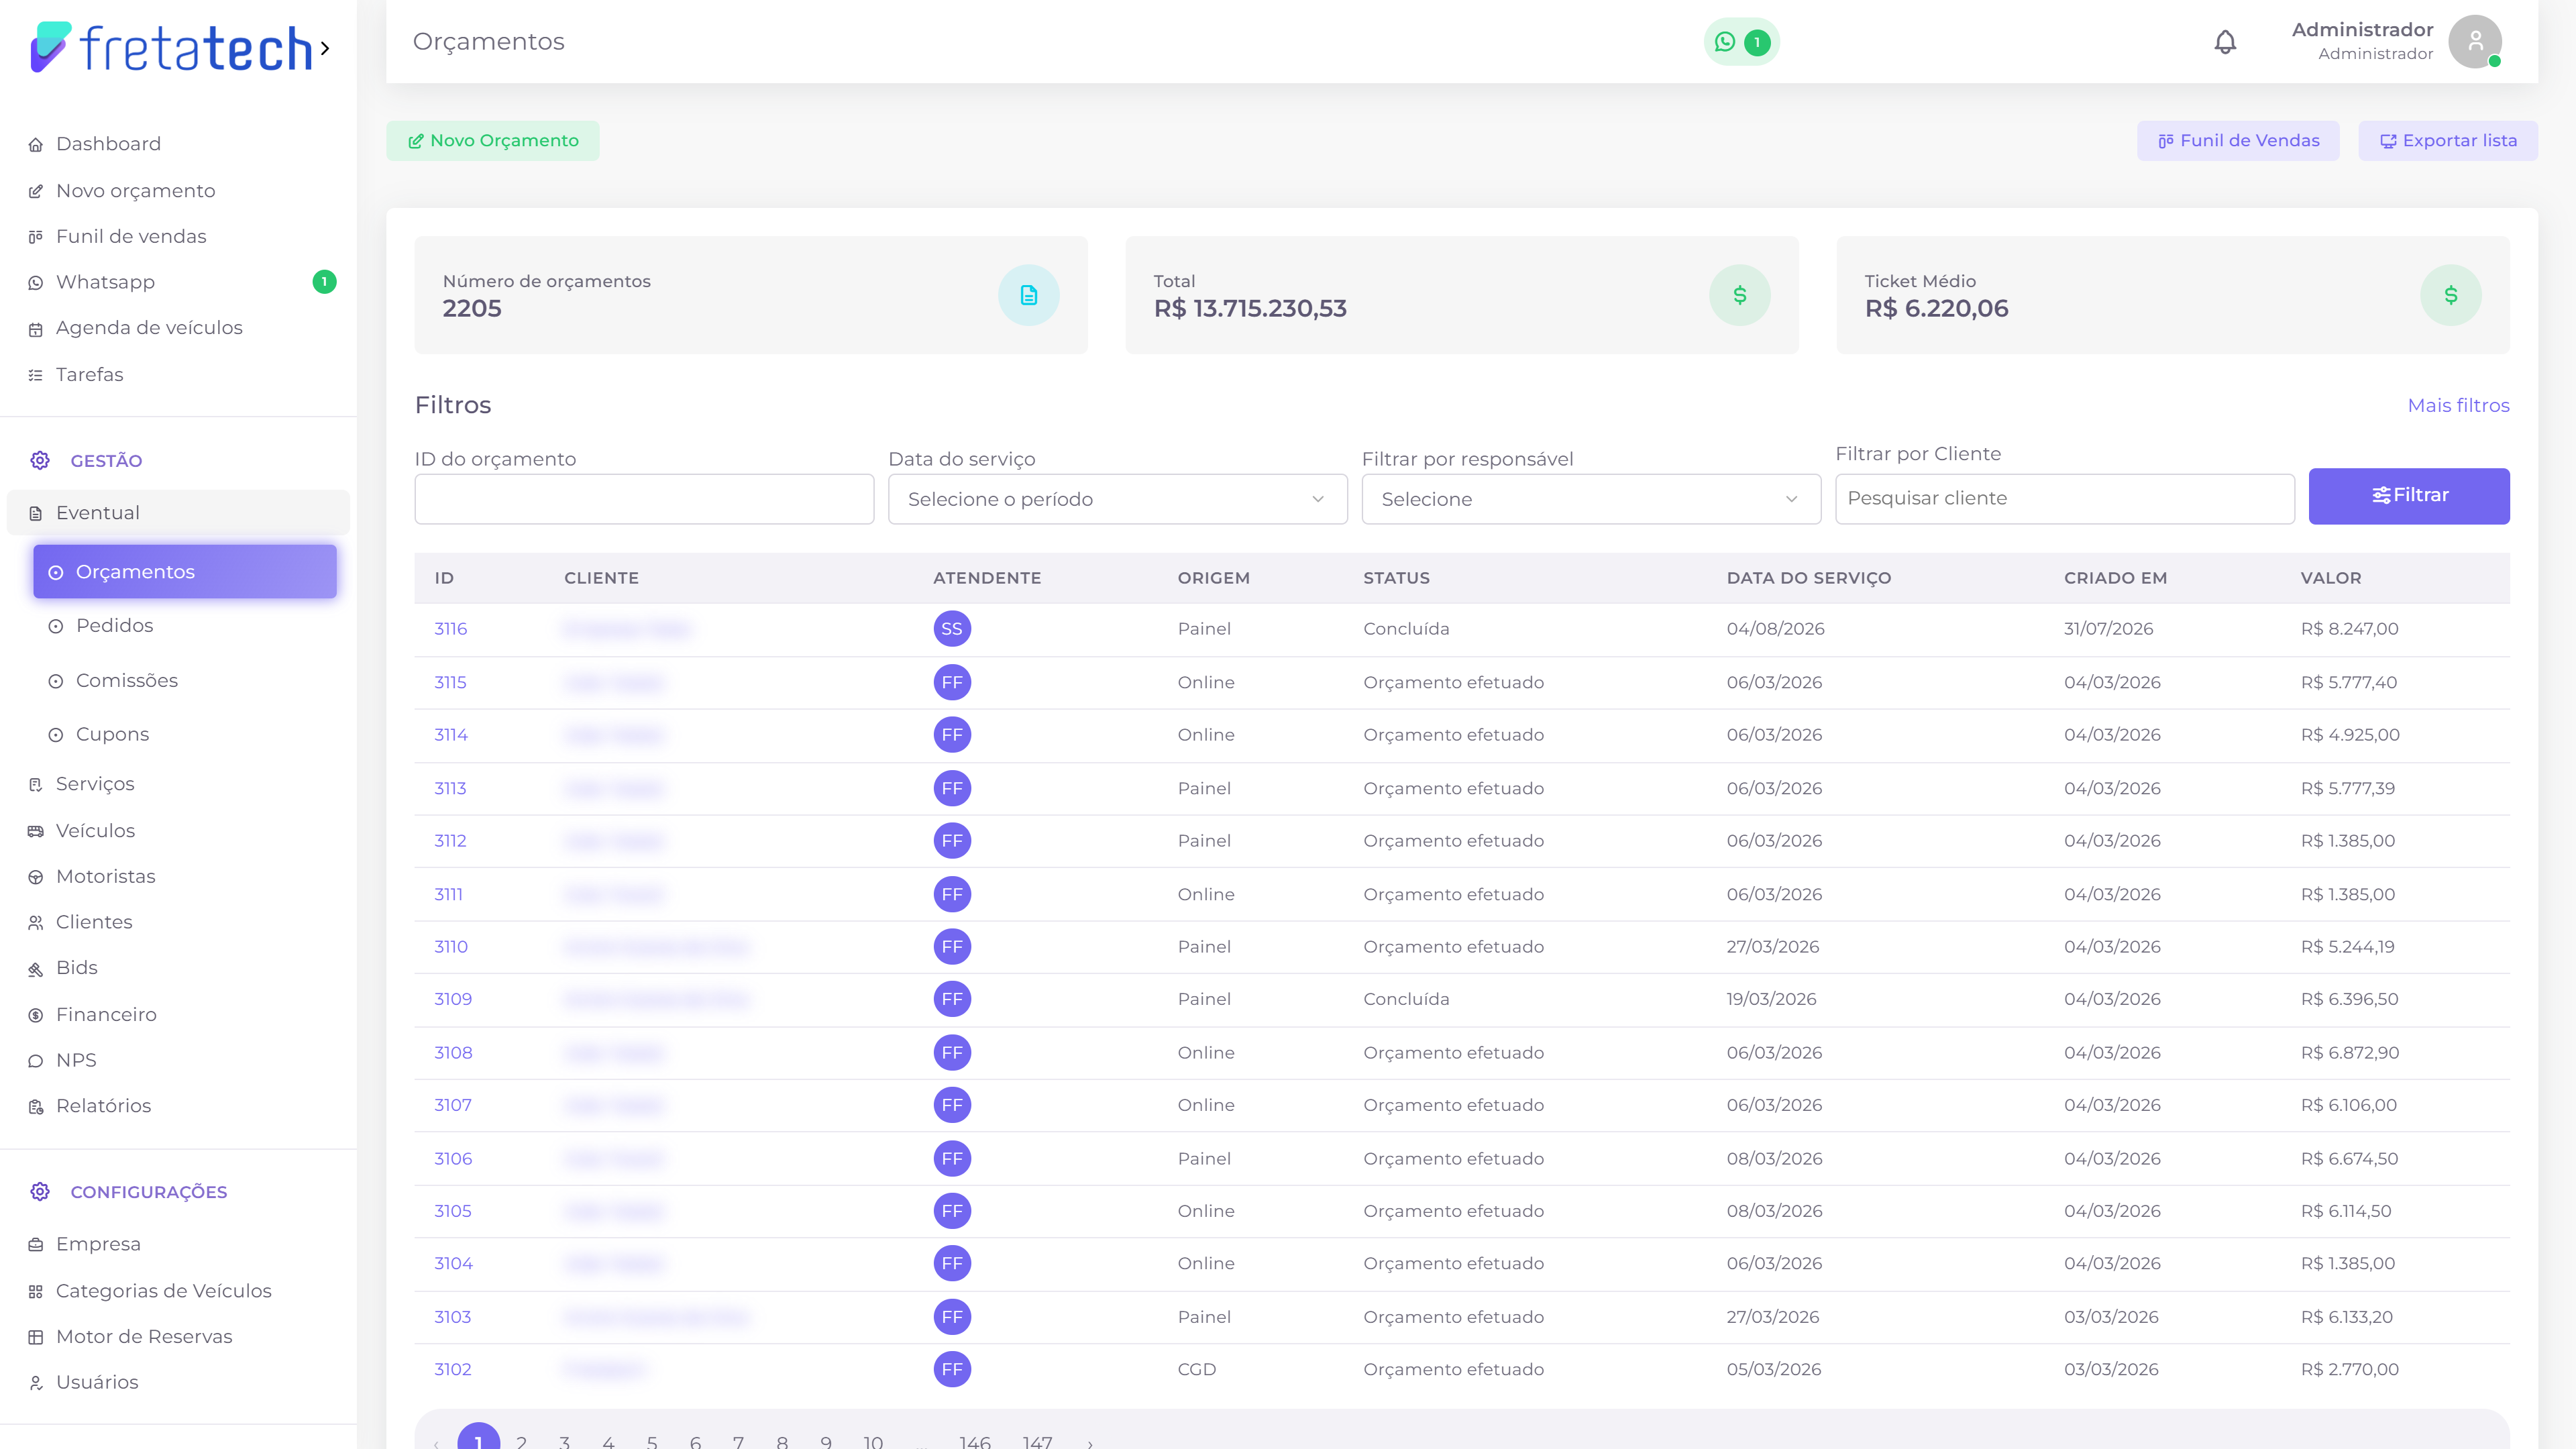Click CGD origin in row 3102
The image size is (2576, 1449).
pos(1197,1369)
